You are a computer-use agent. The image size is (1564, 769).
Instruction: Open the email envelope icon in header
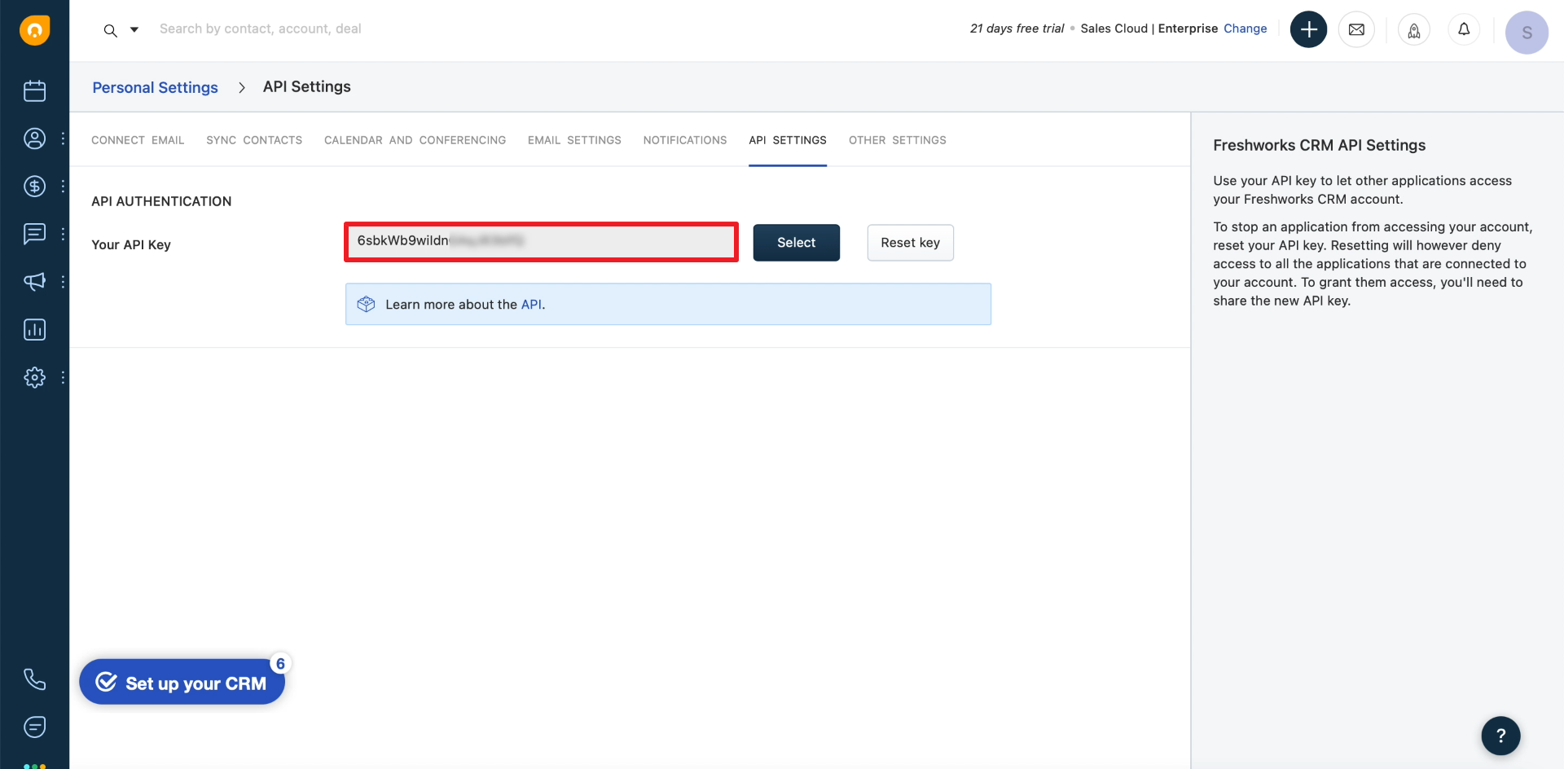(1356, 29)
